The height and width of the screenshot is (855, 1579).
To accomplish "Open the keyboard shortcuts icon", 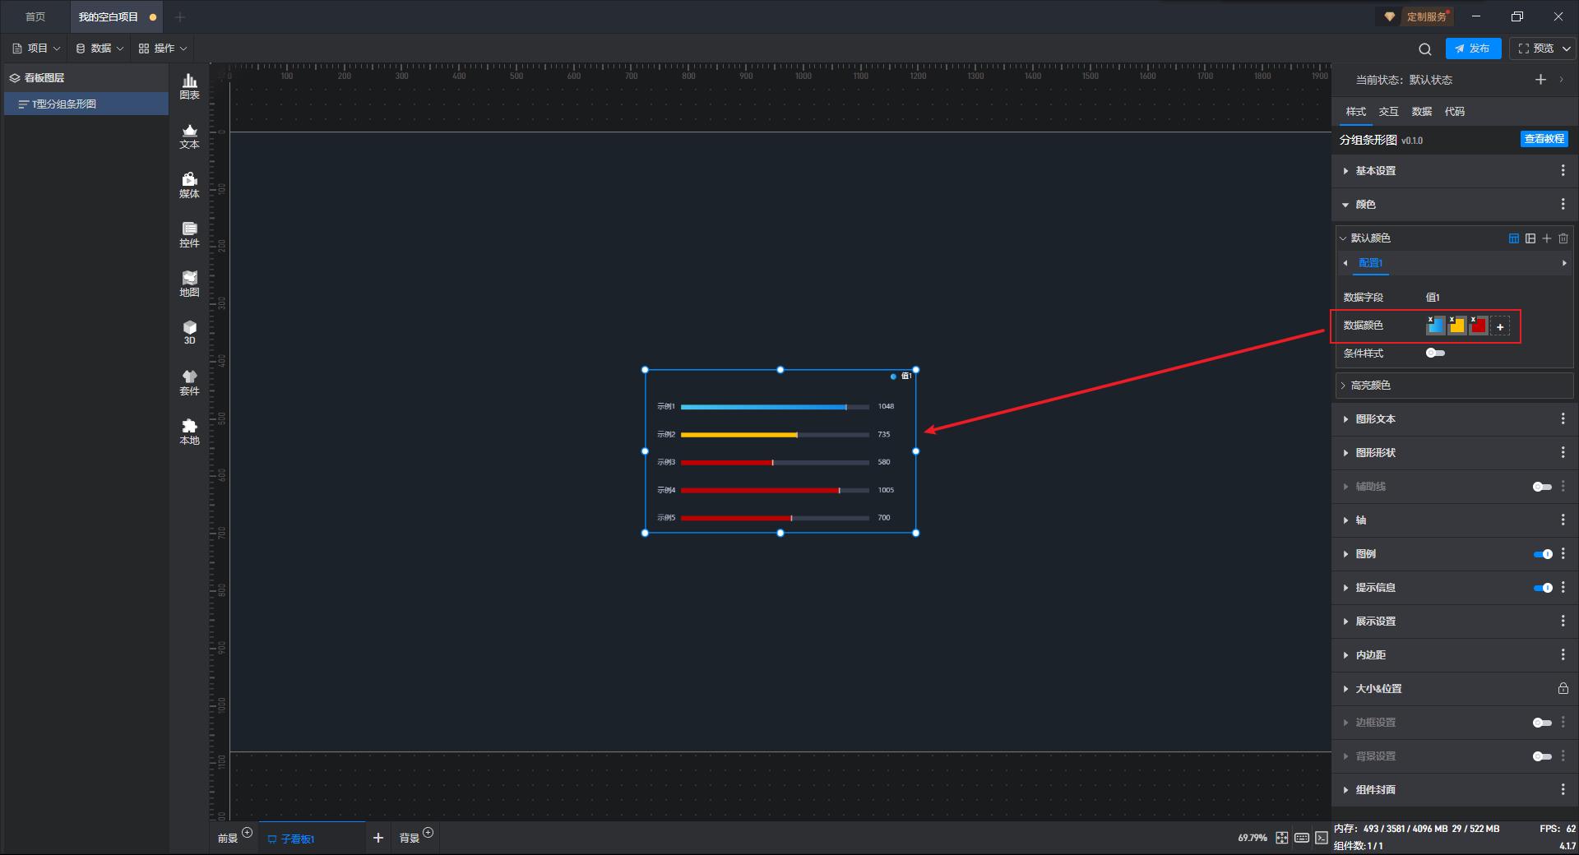I will coord(1302,838).
